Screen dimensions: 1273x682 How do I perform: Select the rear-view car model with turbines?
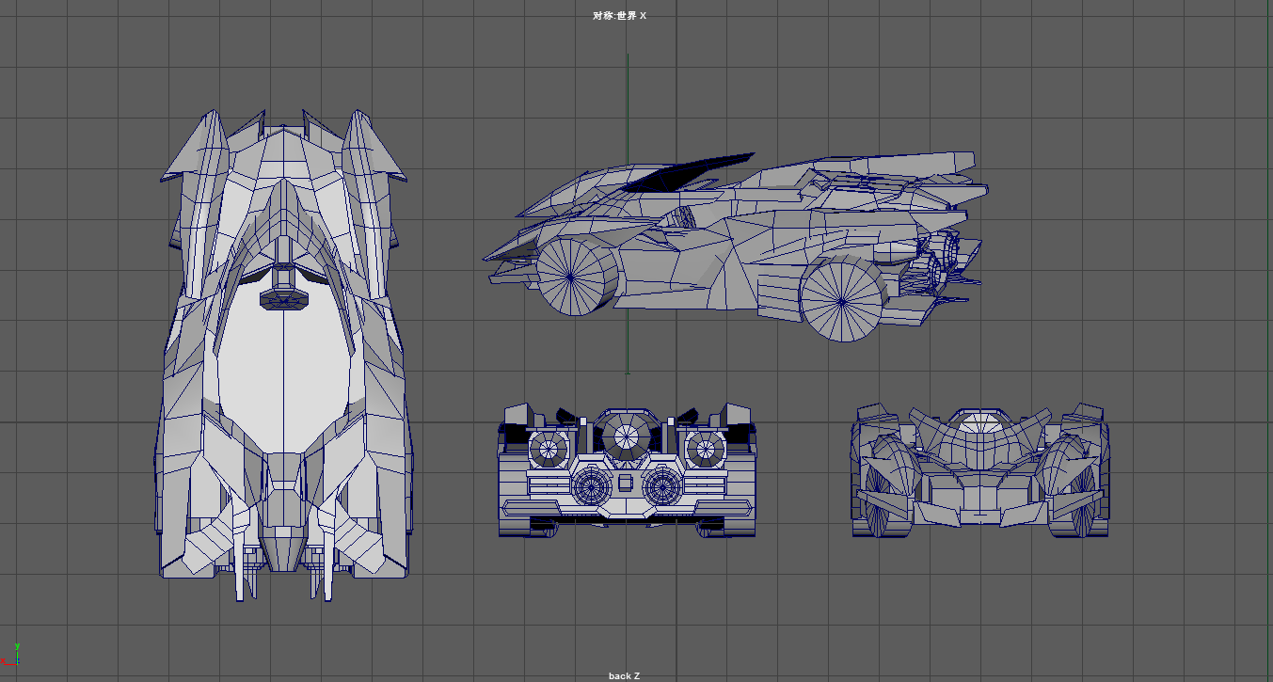[x=628, y=470]
